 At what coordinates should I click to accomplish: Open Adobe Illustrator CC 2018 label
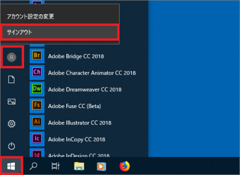pos(80,123)
